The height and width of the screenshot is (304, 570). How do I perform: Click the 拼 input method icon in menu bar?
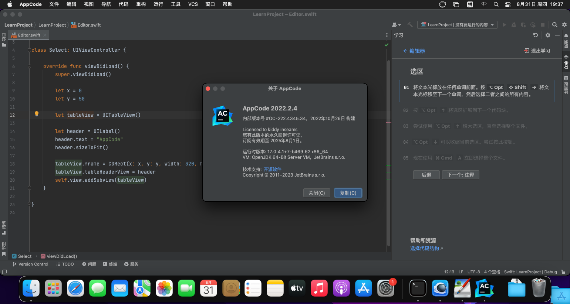[470, 4]
